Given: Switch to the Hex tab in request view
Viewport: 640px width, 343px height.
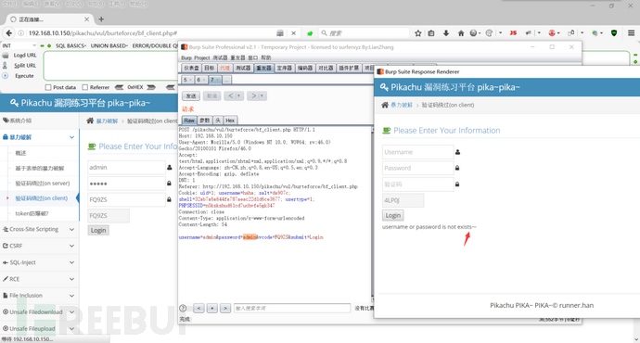Looking at the screenshot, I should (x=230, y=121).
